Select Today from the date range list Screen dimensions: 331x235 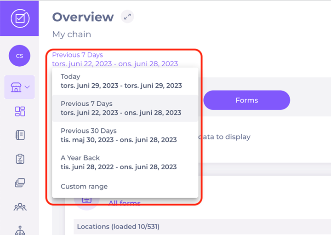121,81
